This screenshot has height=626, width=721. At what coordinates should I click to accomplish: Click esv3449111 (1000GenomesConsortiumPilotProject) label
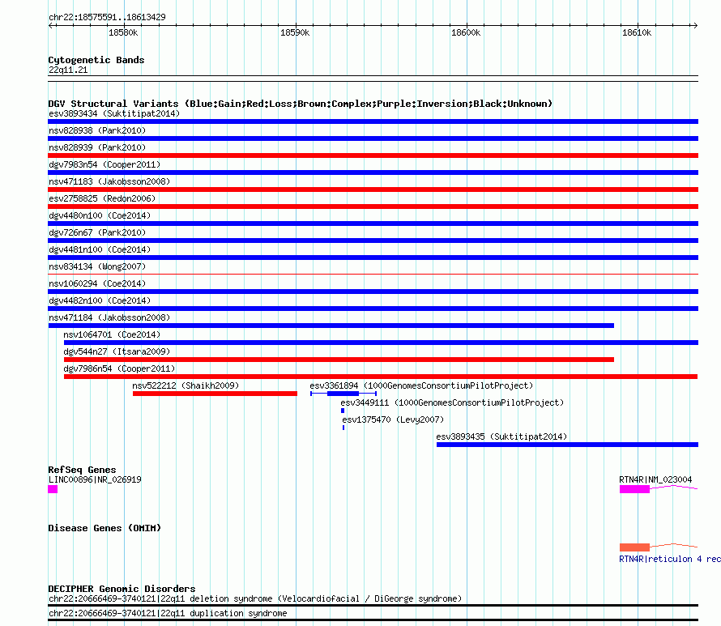pos(452,402)
